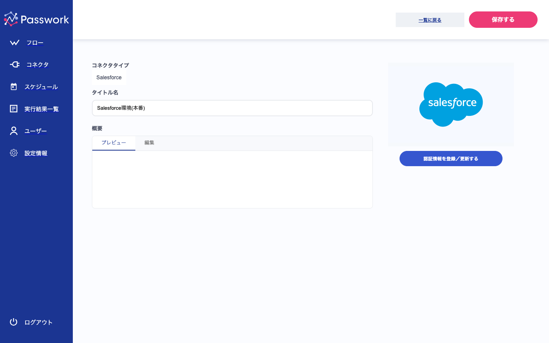Select the コネクタ plug icon

tap(14, 64)
